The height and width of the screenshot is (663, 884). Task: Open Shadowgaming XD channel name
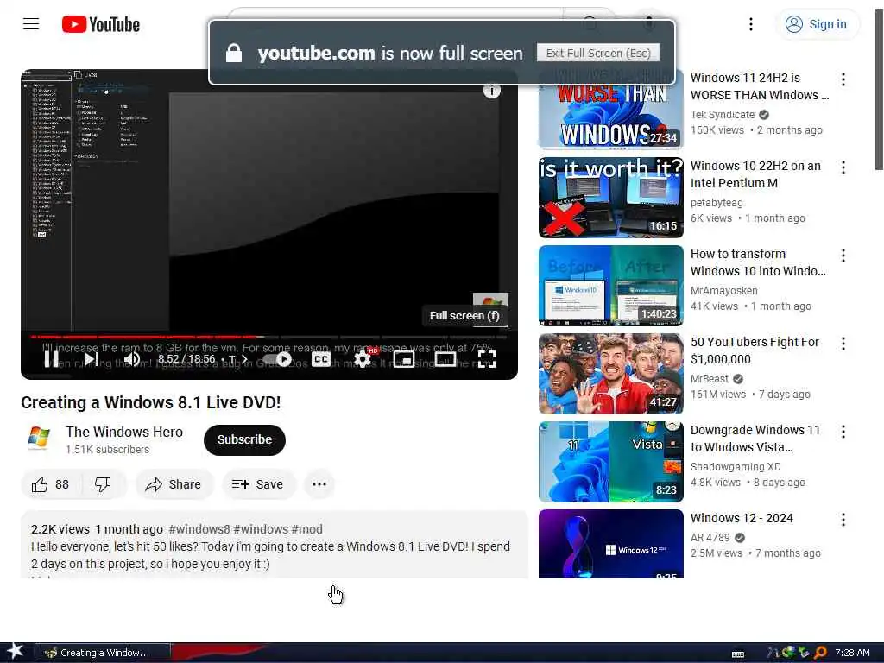click(736, 467)
